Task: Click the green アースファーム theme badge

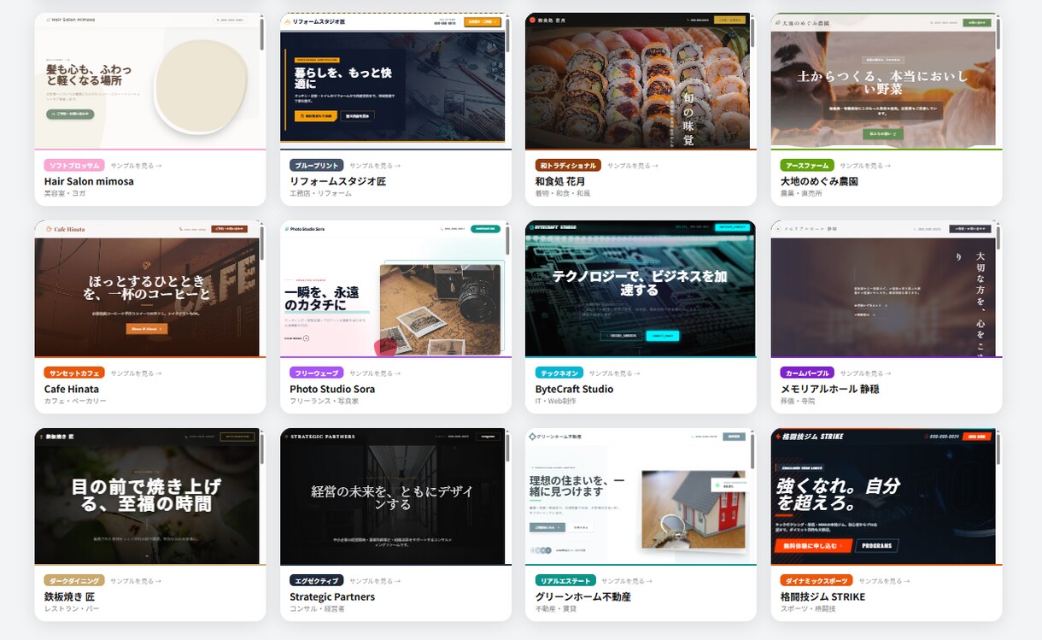Action: pyautogui.click(x=807, y=166)
